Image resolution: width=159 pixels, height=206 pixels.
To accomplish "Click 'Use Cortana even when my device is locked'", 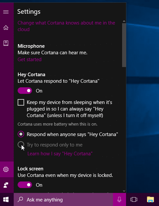I will pos(65,175).
